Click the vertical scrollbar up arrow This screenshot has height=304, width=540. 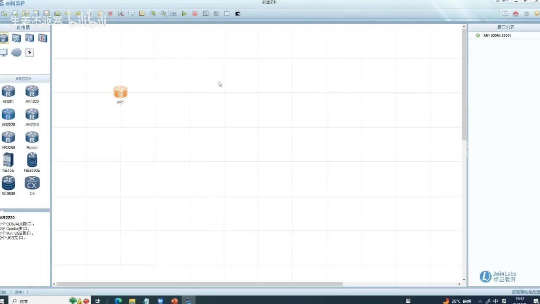[464, 26]
